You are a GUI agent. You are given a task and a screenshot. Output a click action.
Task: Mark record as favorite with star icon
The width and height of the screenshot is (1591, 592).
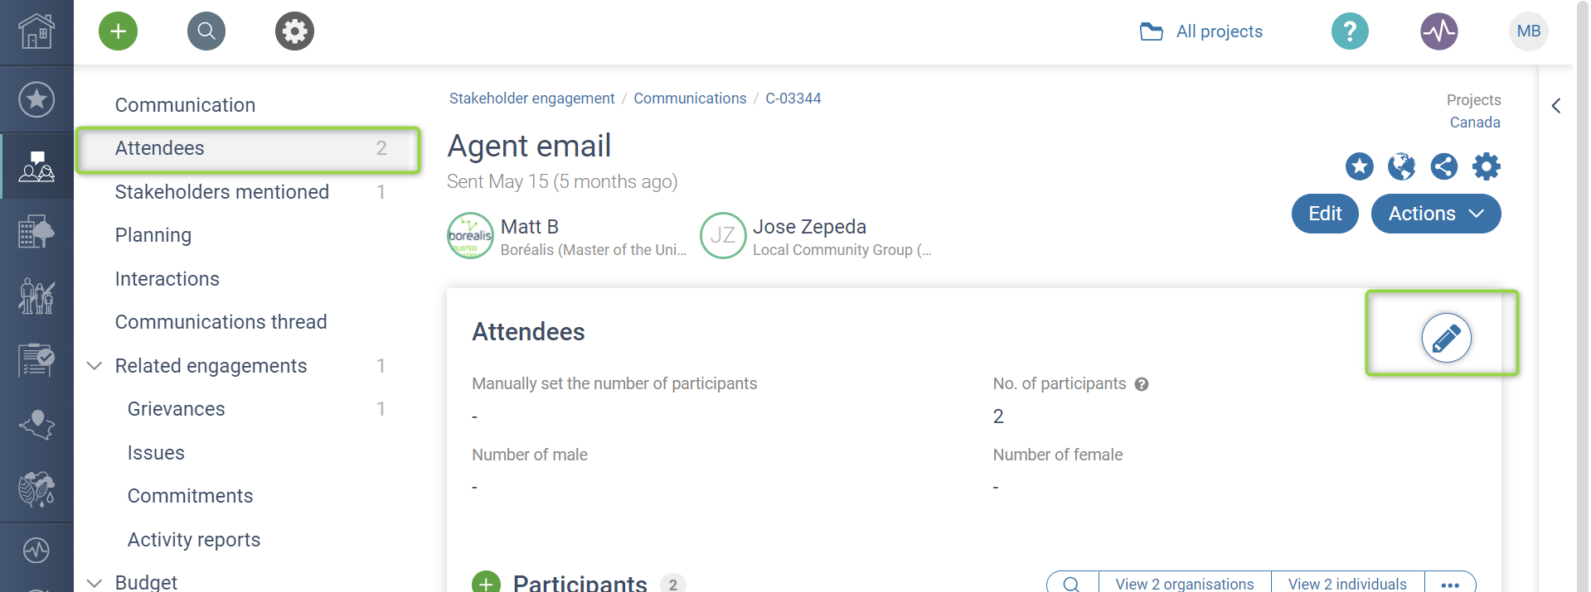[x=1359, y=166]
